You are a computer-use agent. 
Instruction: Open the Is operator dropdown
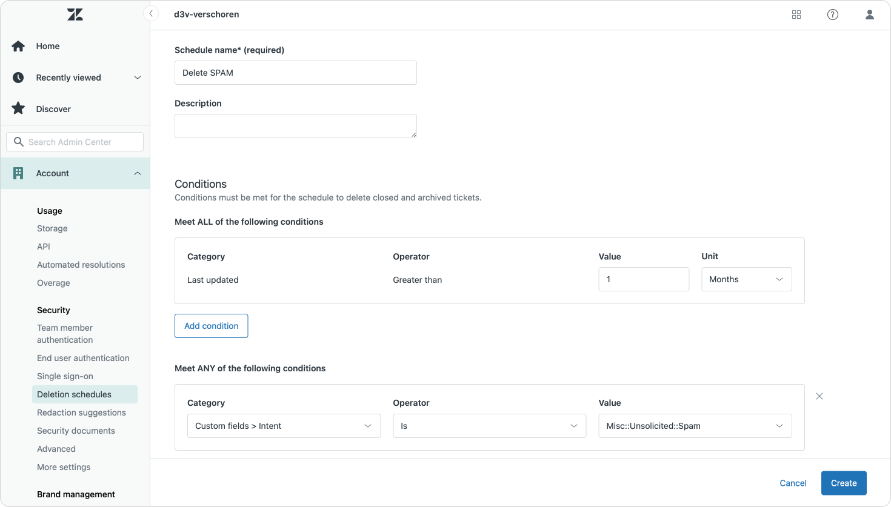tap(489, 426)
